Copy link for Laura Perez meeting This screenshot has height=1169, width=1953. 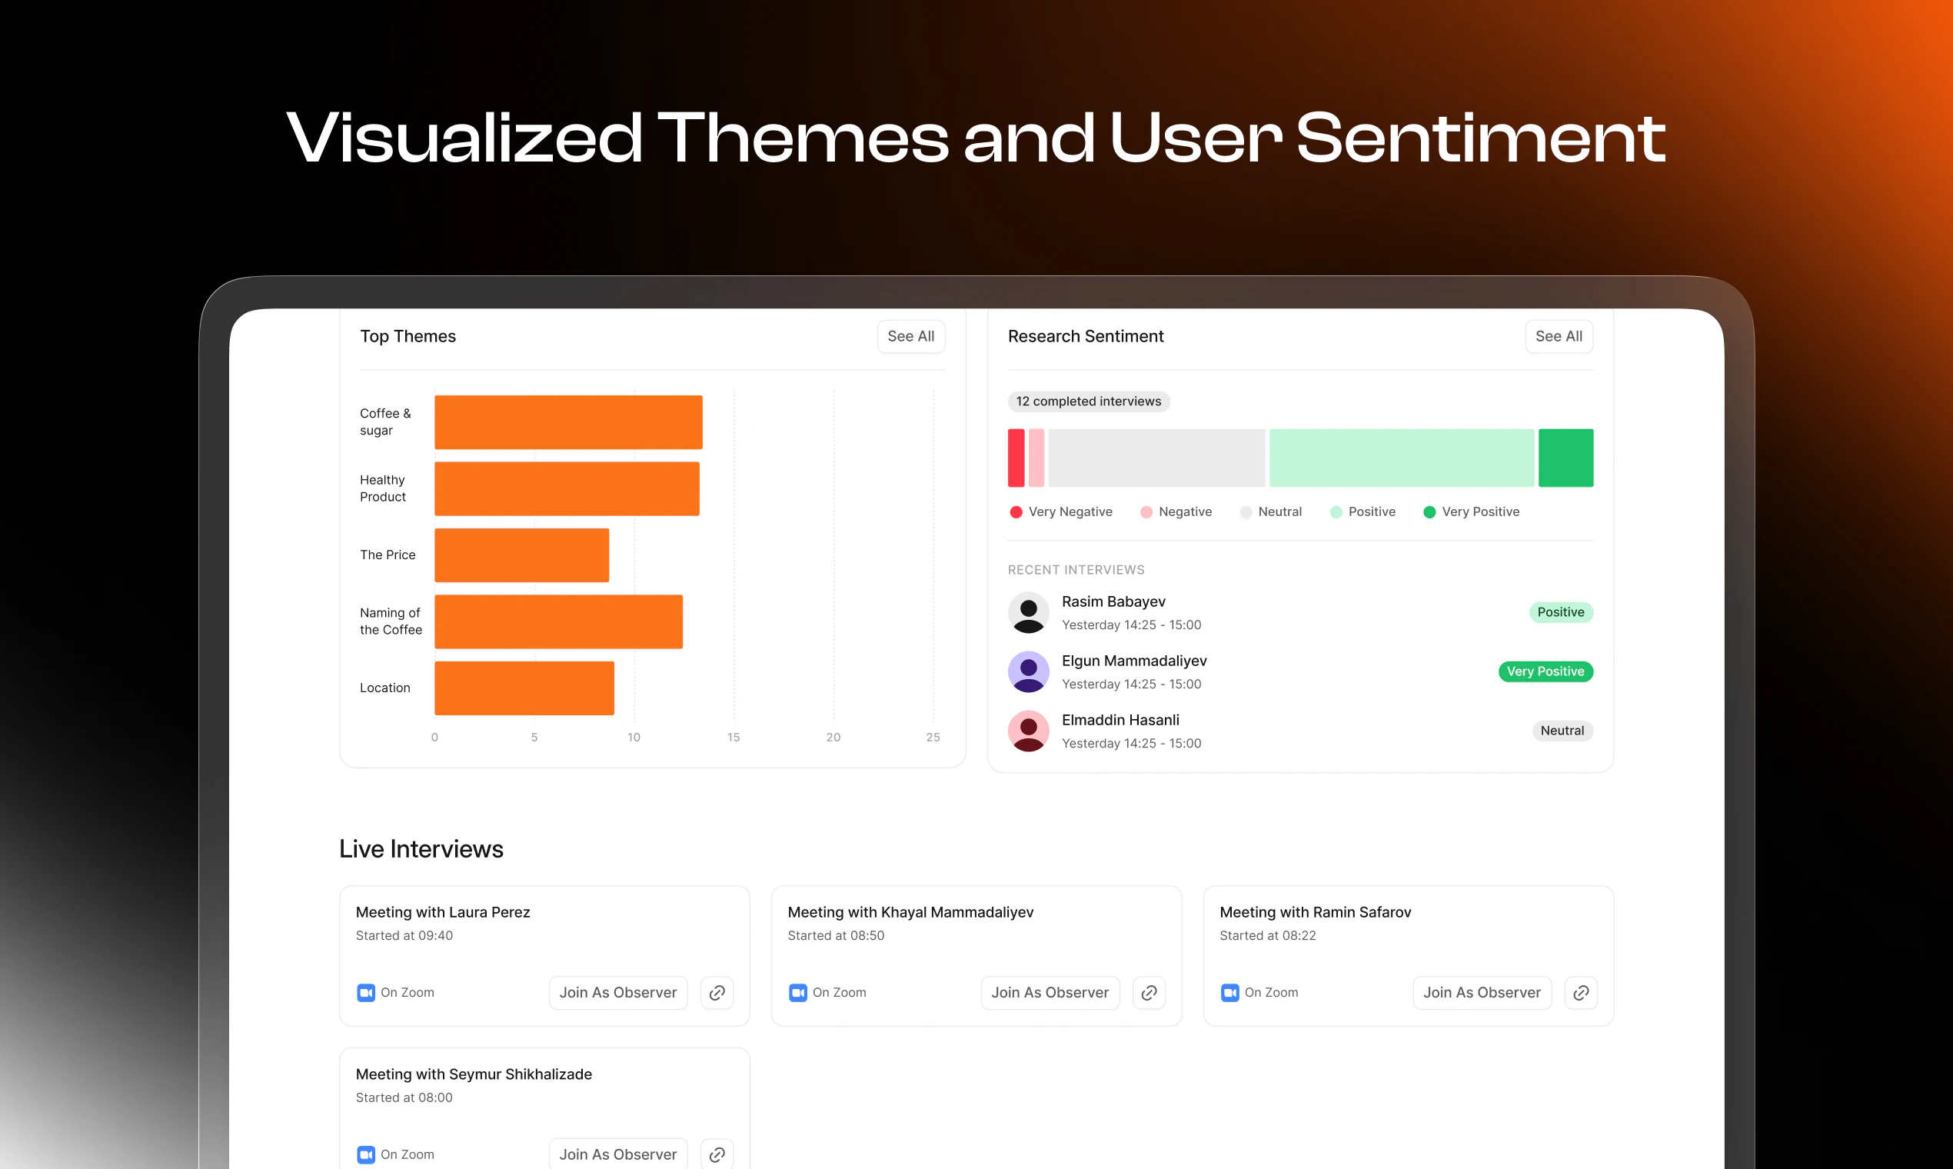(x=717, y=993)
